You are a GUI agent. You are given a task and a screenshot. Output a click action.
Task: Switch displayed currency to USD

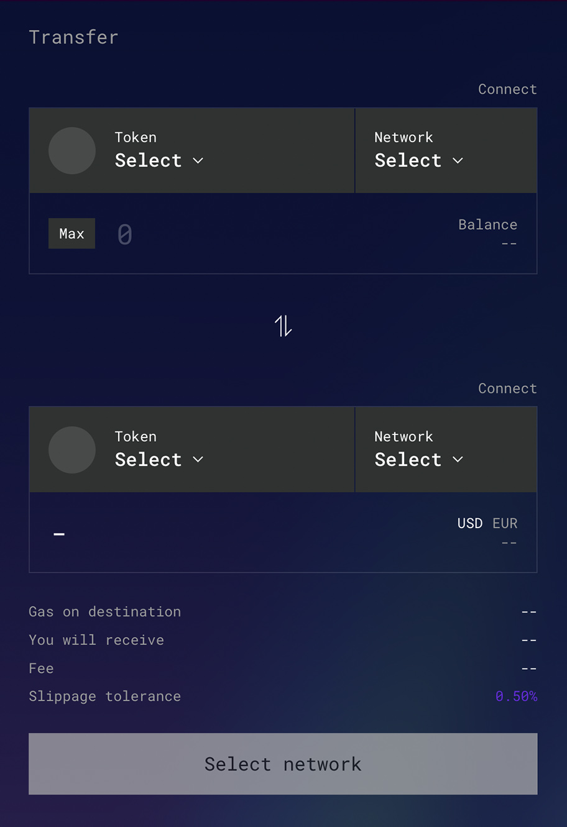click(x=470, y=523)
